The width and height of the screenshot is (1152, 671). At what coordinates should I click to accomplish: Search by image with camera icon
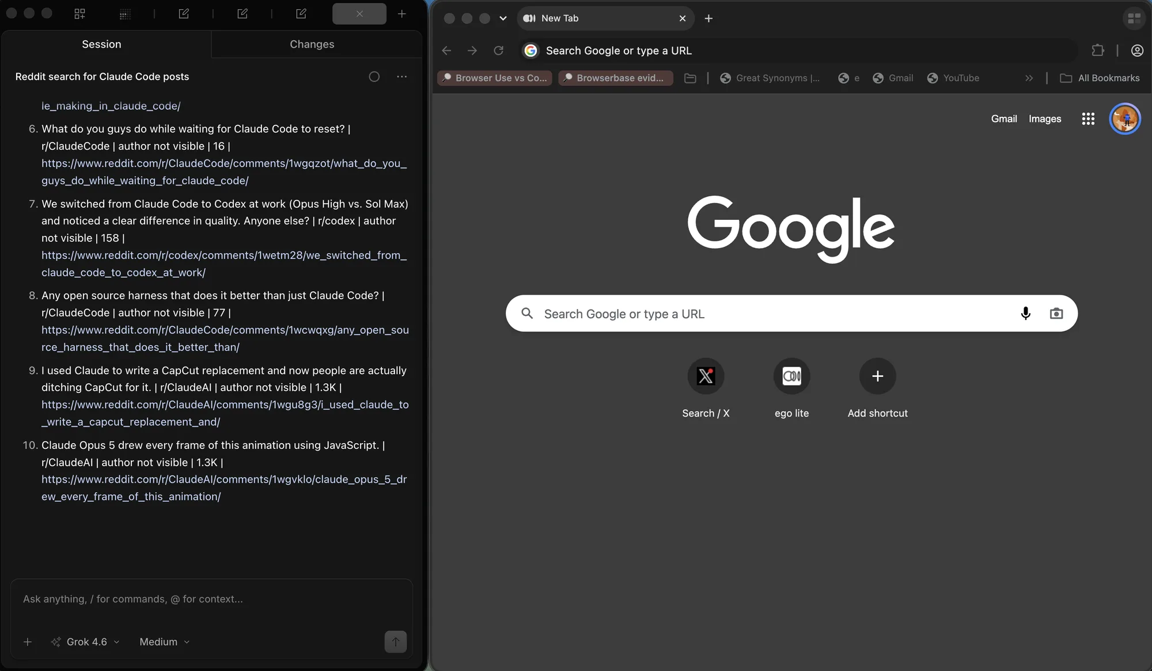(x=1056, y=313)
